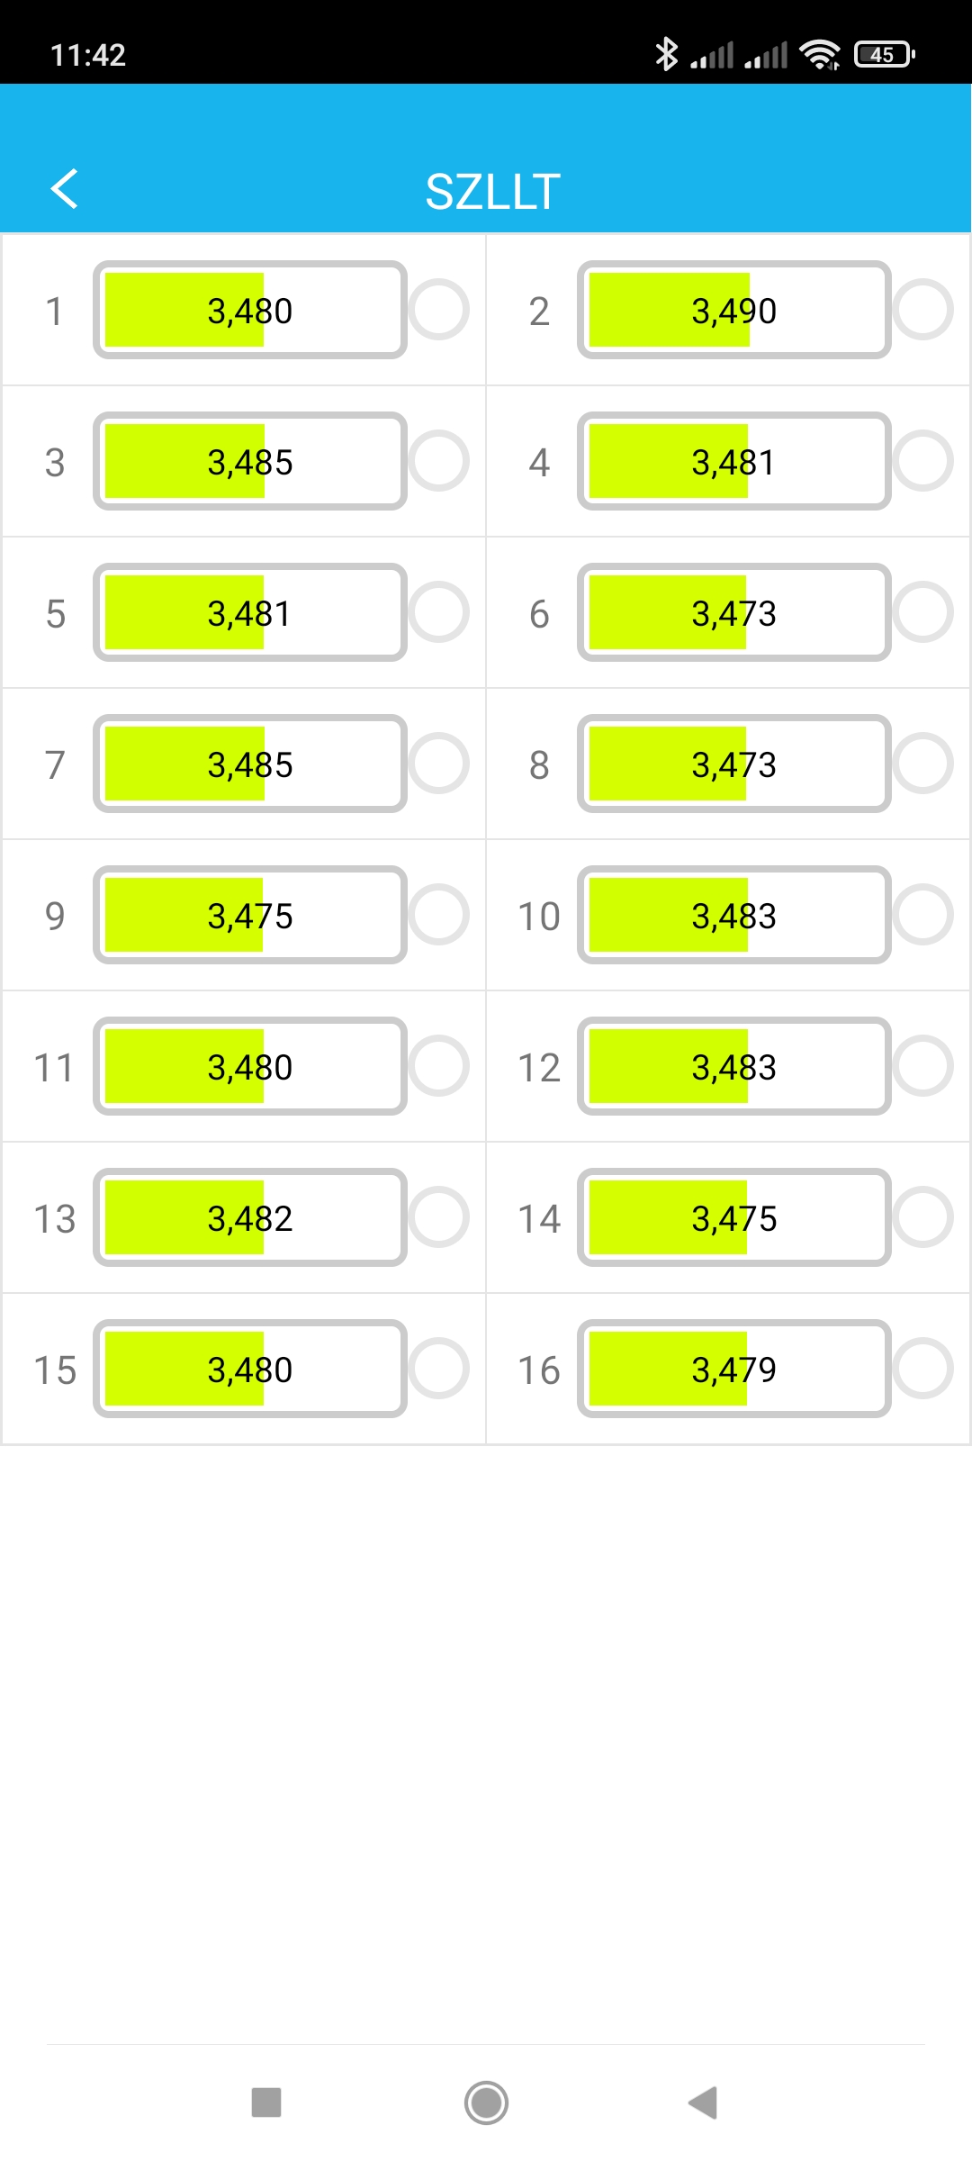
Task: Select radio button for cell 2
Action: pyautogui.click(x=923, y=310)
